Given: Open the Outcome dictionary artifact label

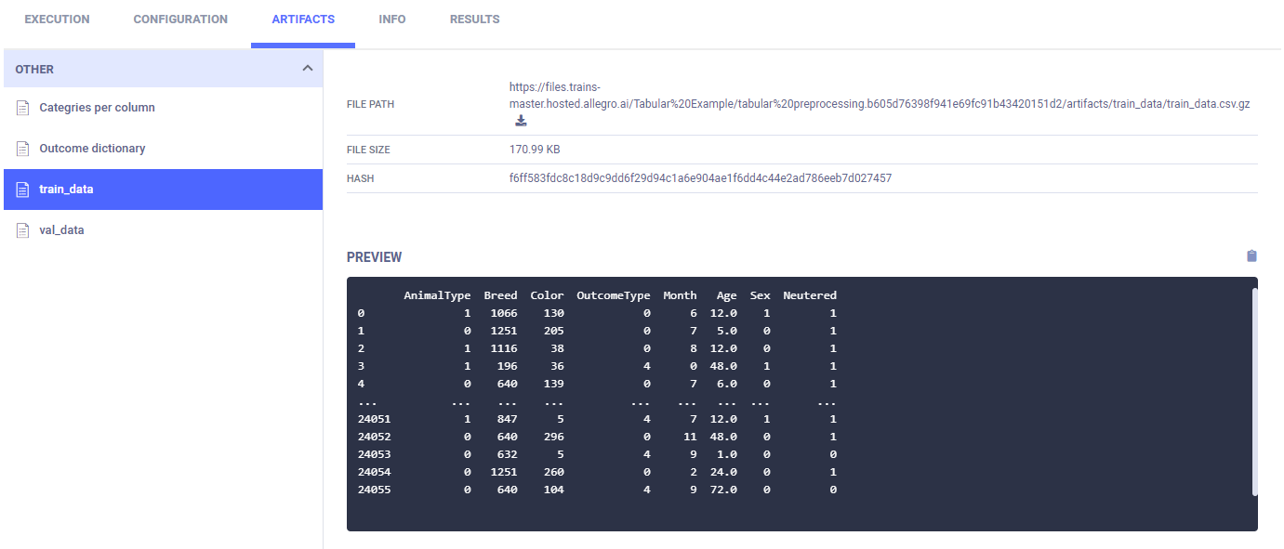Looking at the screenshot, I should pyautogui.click(x=92, y=149).
